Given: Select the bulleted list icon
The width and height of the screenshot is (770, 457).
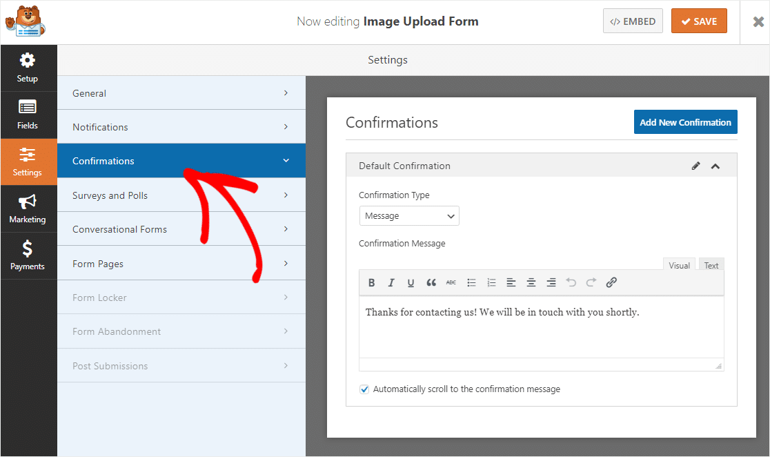Looking at the screenshot, I should 471,282.
